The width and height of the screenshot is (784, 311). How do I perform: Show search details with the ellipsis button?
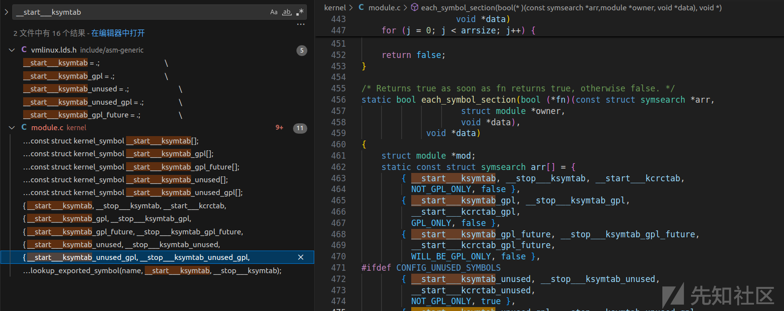coord(301,24)
